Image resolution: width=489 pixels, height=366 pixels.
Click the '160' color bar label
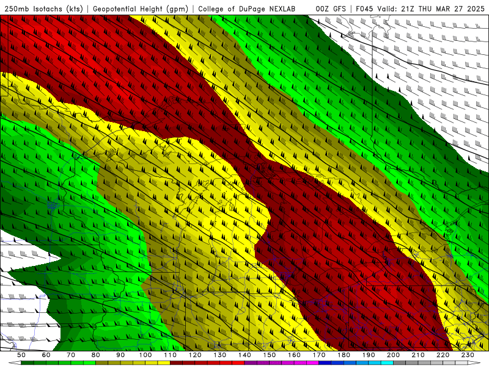tap(294, 355)
